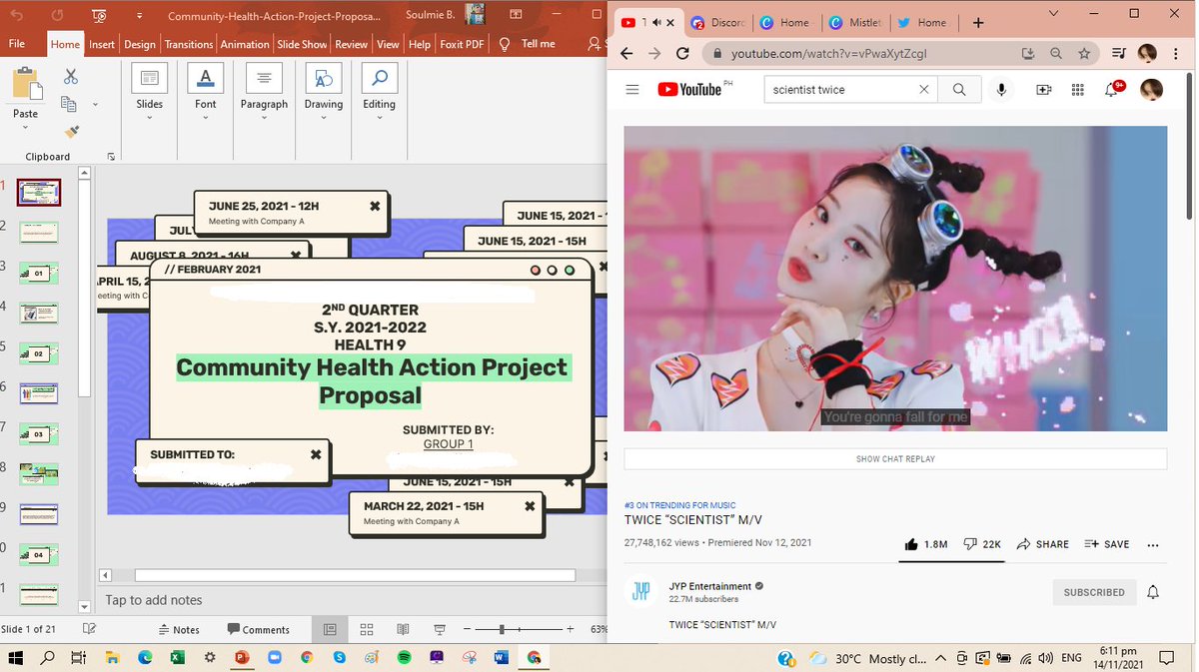This screenshot has height=672, width=1199.
Task: Switch to Slide Sorter view icon
Action: (367, 629)
